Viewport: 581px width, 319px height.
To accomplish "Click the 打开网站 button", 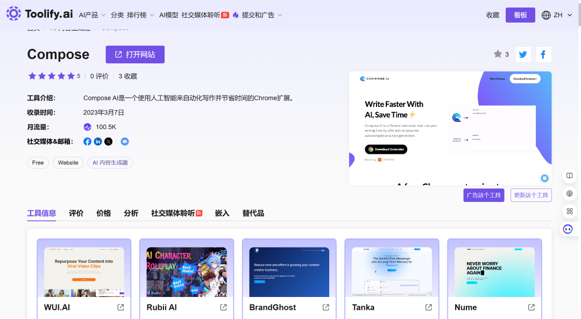I will [x=135, y=54].
